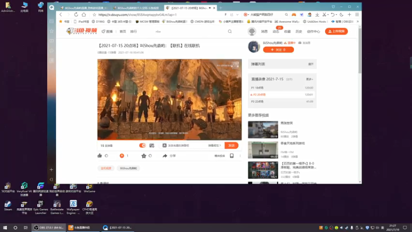Click the orange fish-ball gift icon

pyautogui.click(x=122, y=156)
